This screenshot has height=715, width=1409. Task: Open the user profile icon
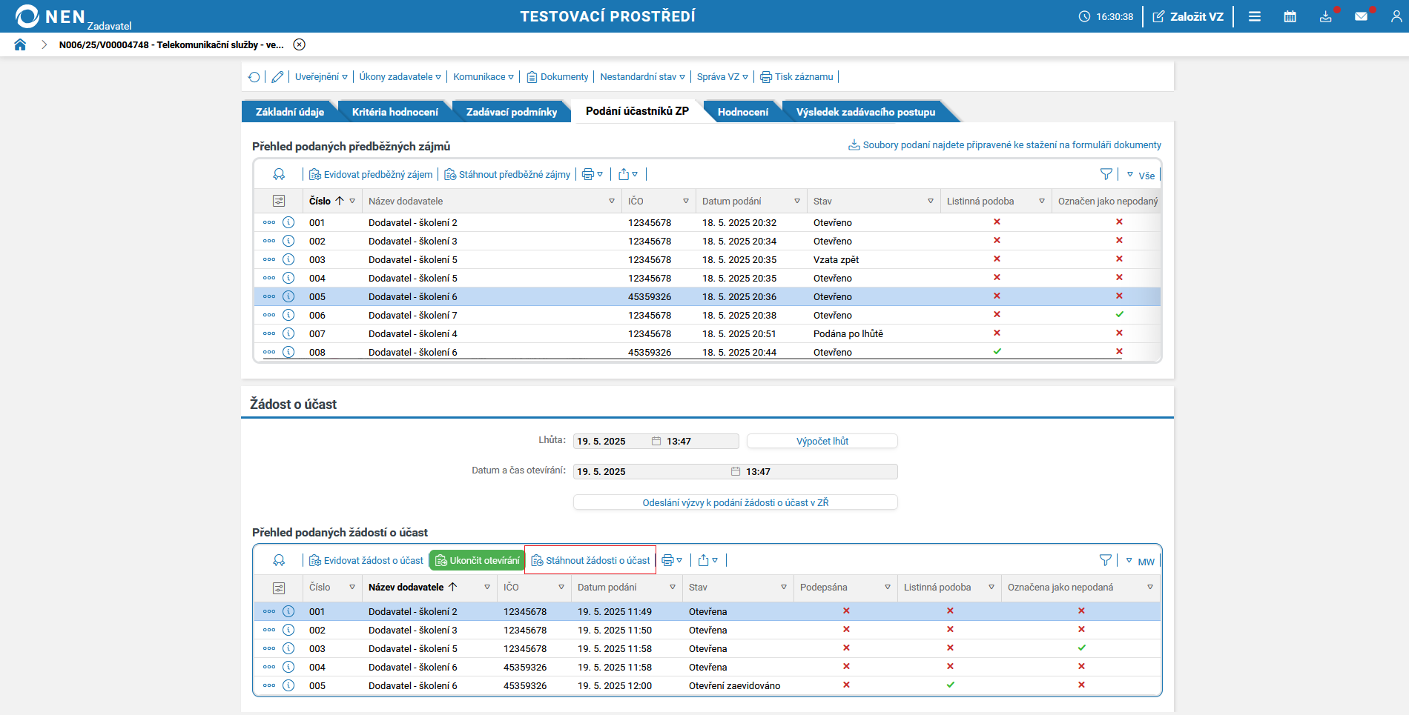1396,16
